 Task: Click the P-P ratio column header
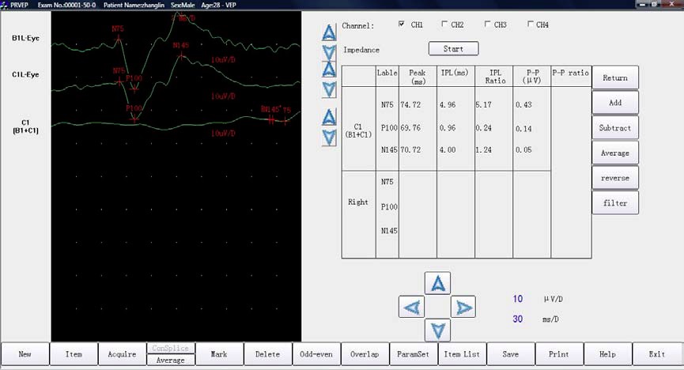571,73
